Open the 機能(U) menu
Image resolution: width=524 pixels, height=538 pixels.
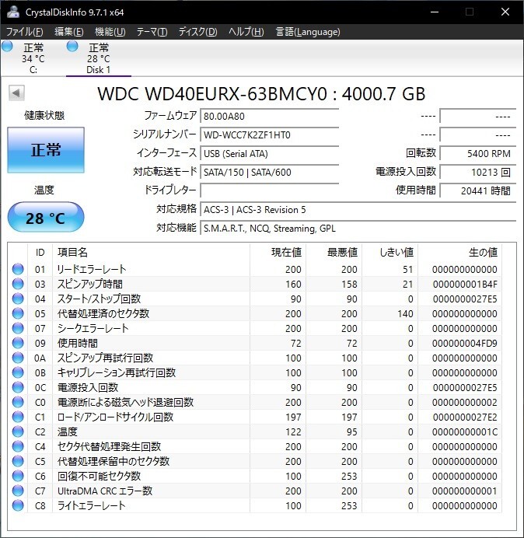(x=110, y=32)
